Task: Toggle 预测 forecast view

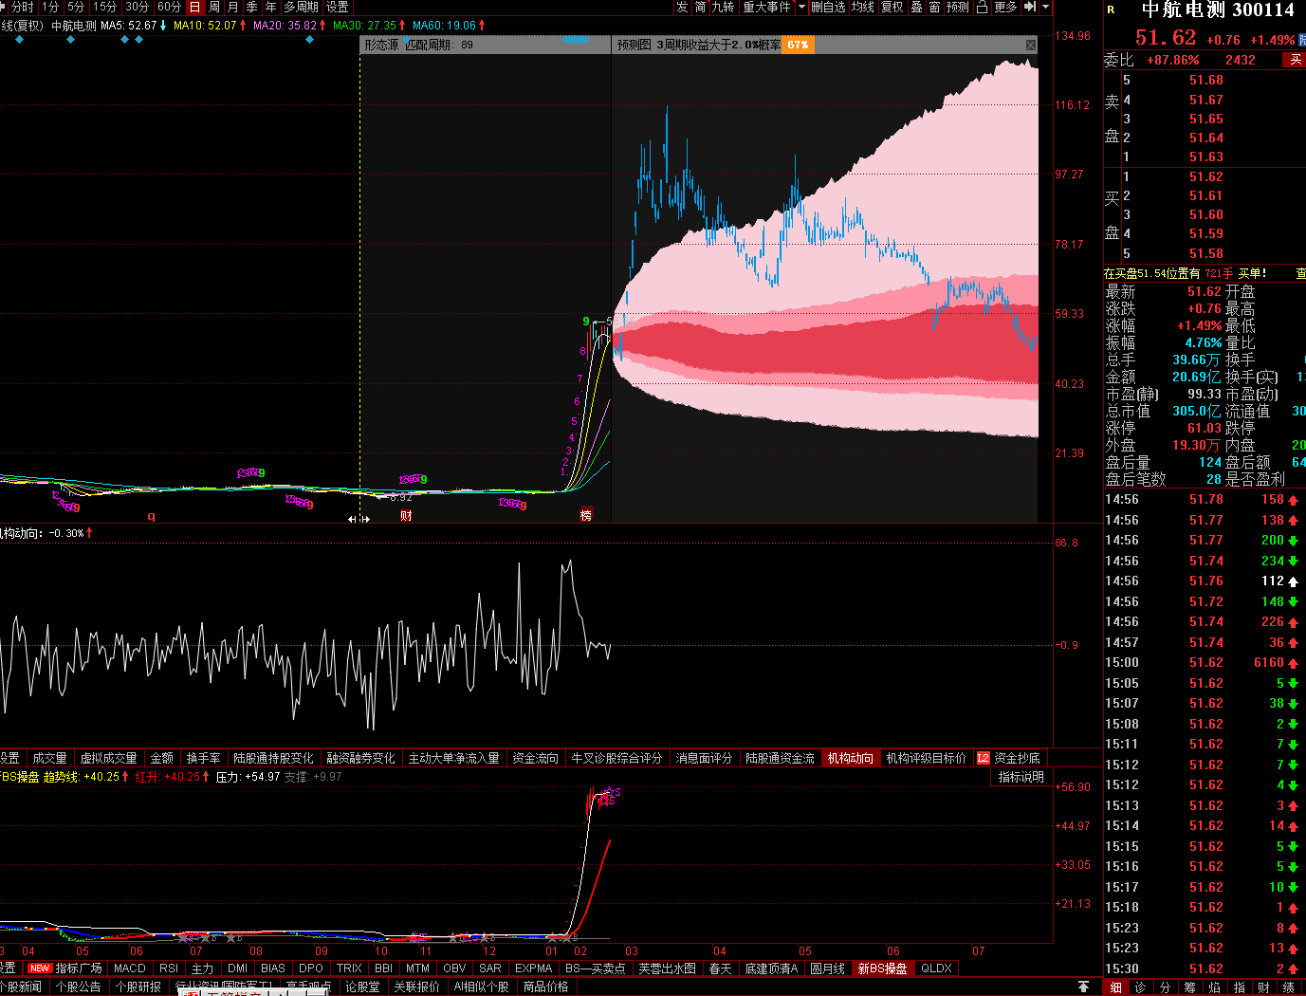Action: tap(958, 7)
